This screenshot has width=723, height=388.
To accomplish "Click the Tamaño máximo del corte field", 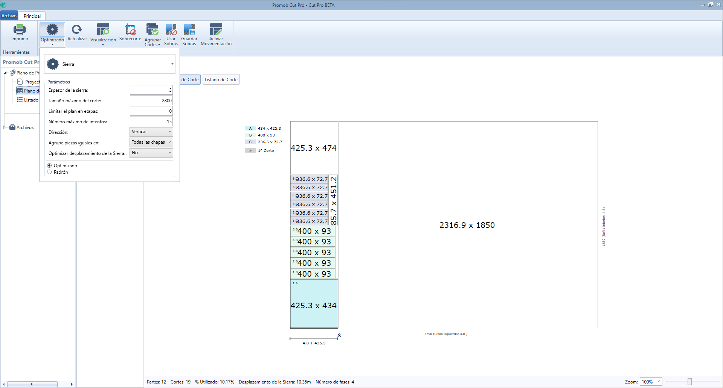I will (151, 100).
